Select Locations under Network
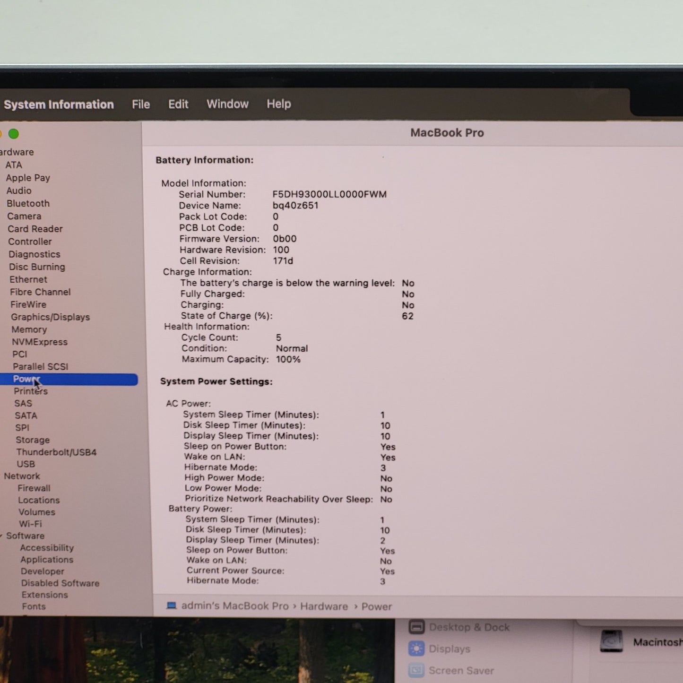This screenshot has width=683, height=683. click(x=39, y=500)
